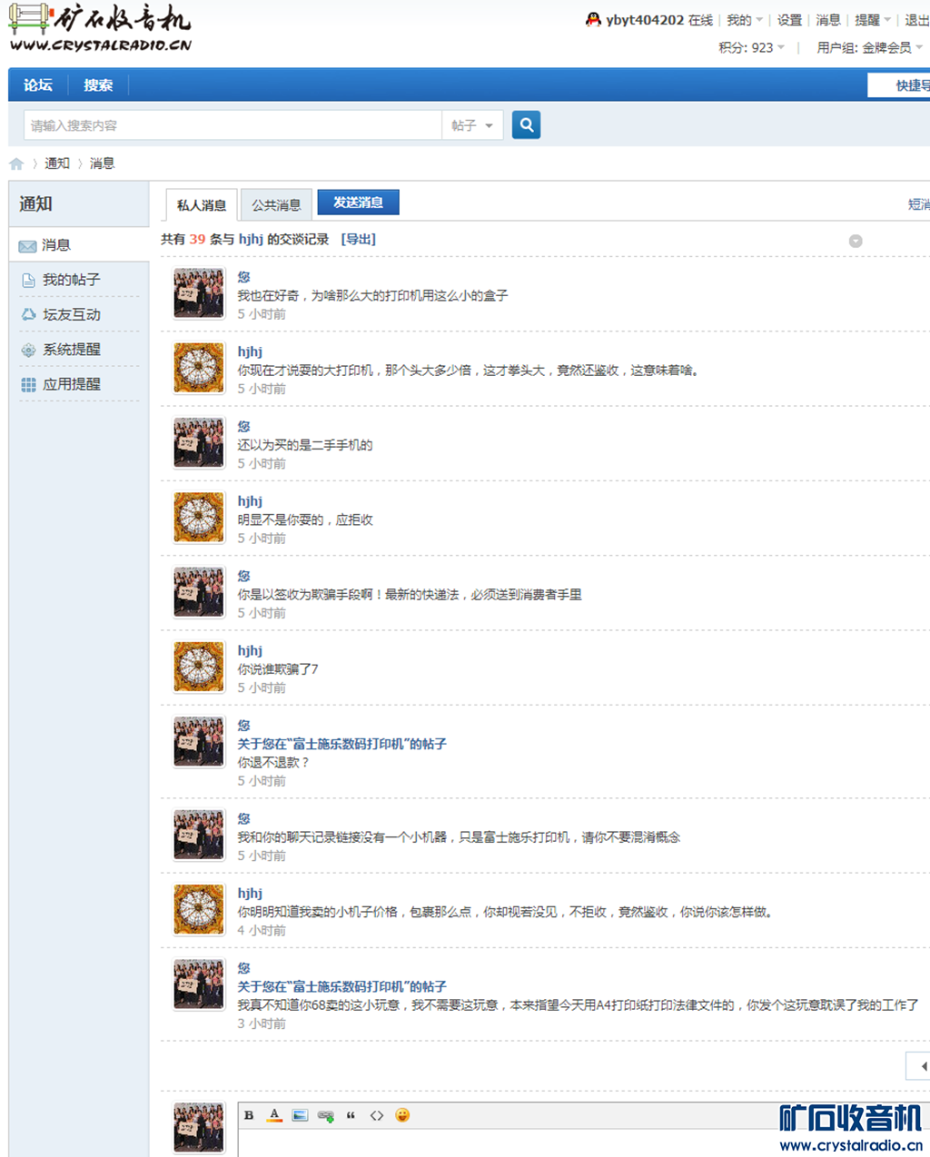Click hjhj name above 明显不是你要的
The width and height of the screenshot is (930, 1157).
pyautogui.click(x=250, y=501)
